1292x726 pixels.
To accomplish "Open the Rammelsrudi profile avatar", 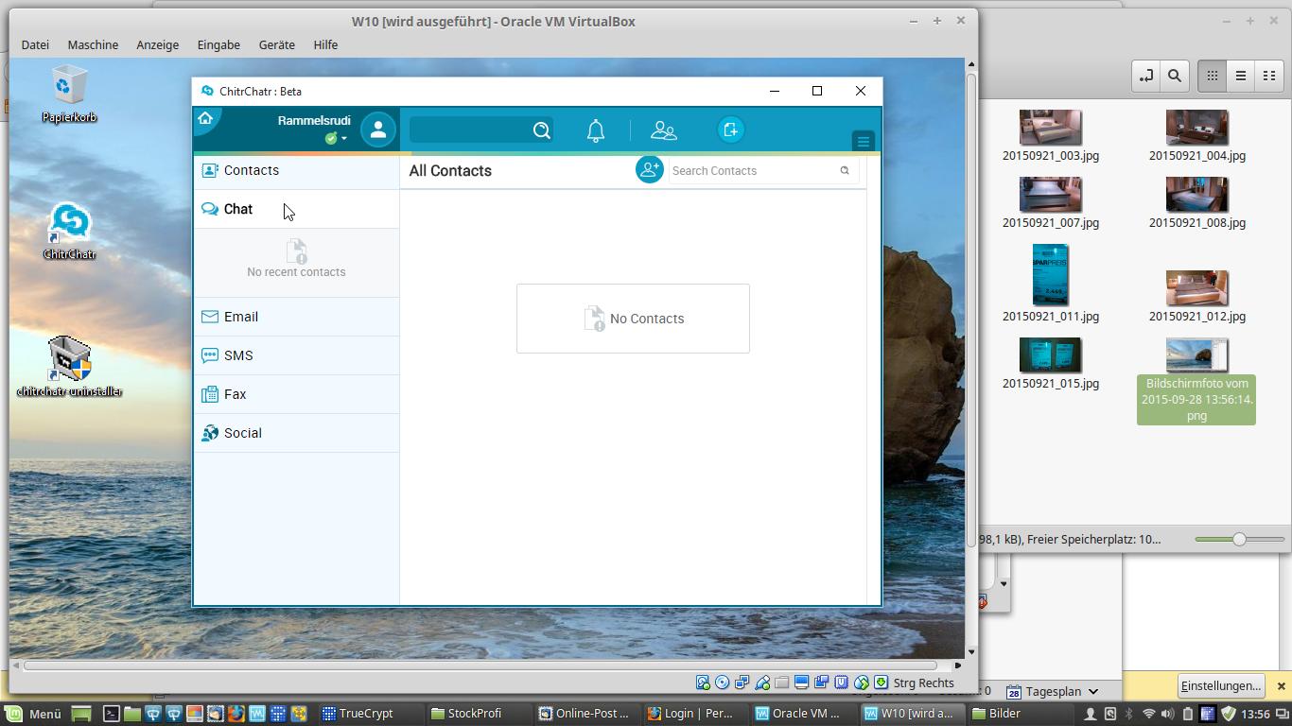I will click(377, 130).
